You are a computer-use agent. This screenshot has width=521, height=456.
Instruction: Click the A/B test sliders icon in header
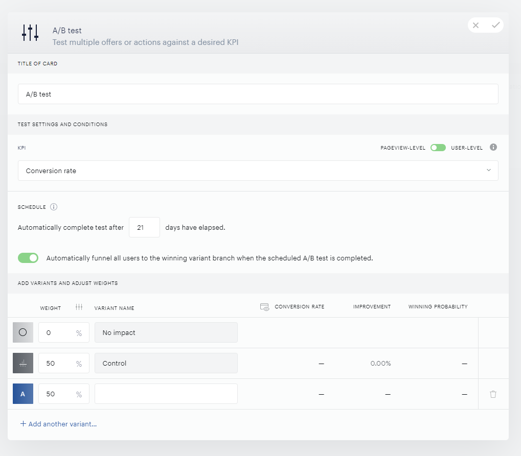click(30, 33)
